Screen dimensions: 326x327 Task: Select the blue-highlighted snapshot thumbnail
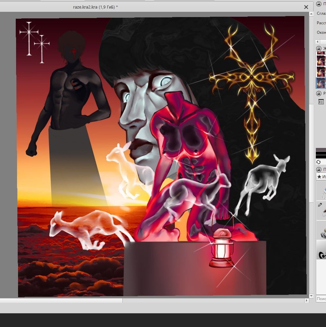(321, 83)
